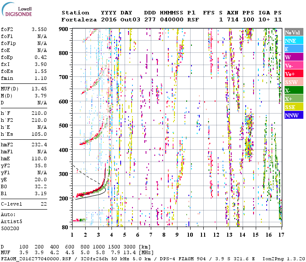Click the 17 MHz frequency axis tick
Screen dimensions: 306x262
coord(281,235)
